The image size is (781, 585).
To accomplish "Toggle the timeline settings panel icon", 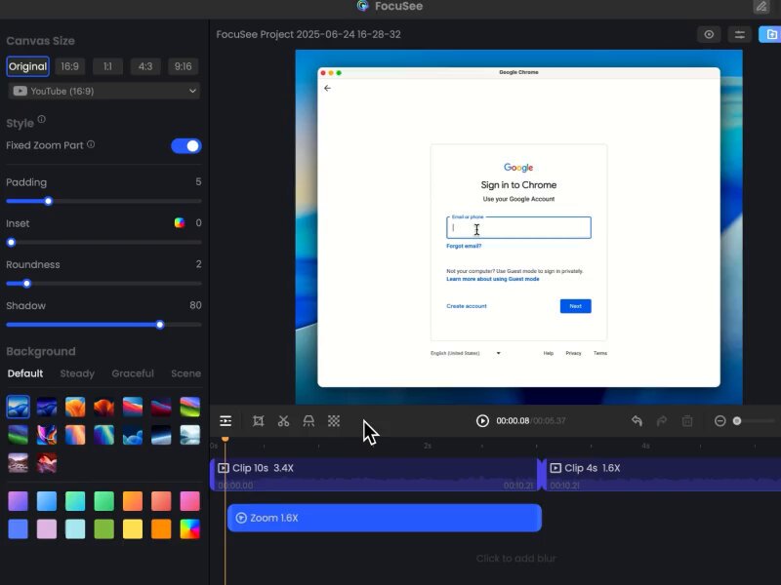I will [x=226, y=421].
